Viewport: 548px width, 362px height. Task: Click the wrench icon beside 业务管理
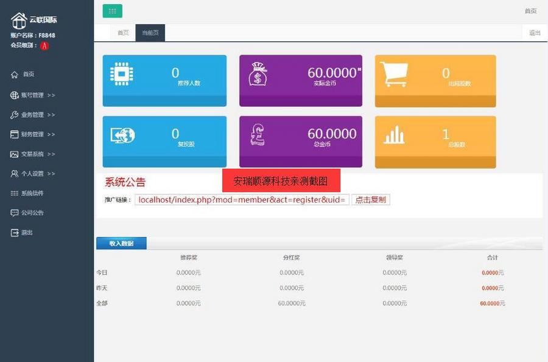(x=14, y=114)
